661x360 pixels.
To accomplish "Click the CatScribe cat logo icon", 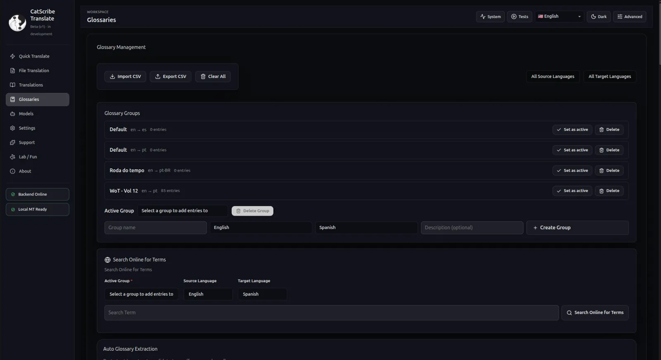I will 17,23.
